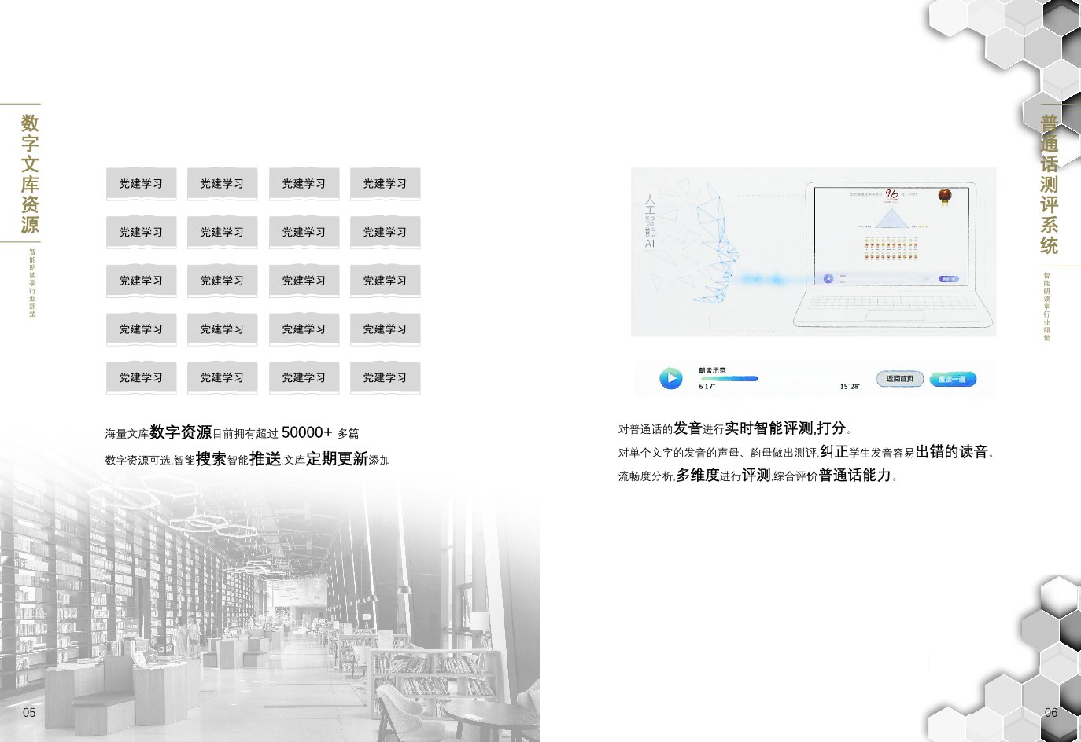Click the line 数字资源可选,智能搜索智能推送
Screen dimensions: 1081x742
[248, 459]
